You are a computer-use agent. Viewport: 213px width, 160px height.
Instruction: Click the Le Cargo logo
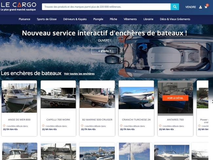coord(18,7)
